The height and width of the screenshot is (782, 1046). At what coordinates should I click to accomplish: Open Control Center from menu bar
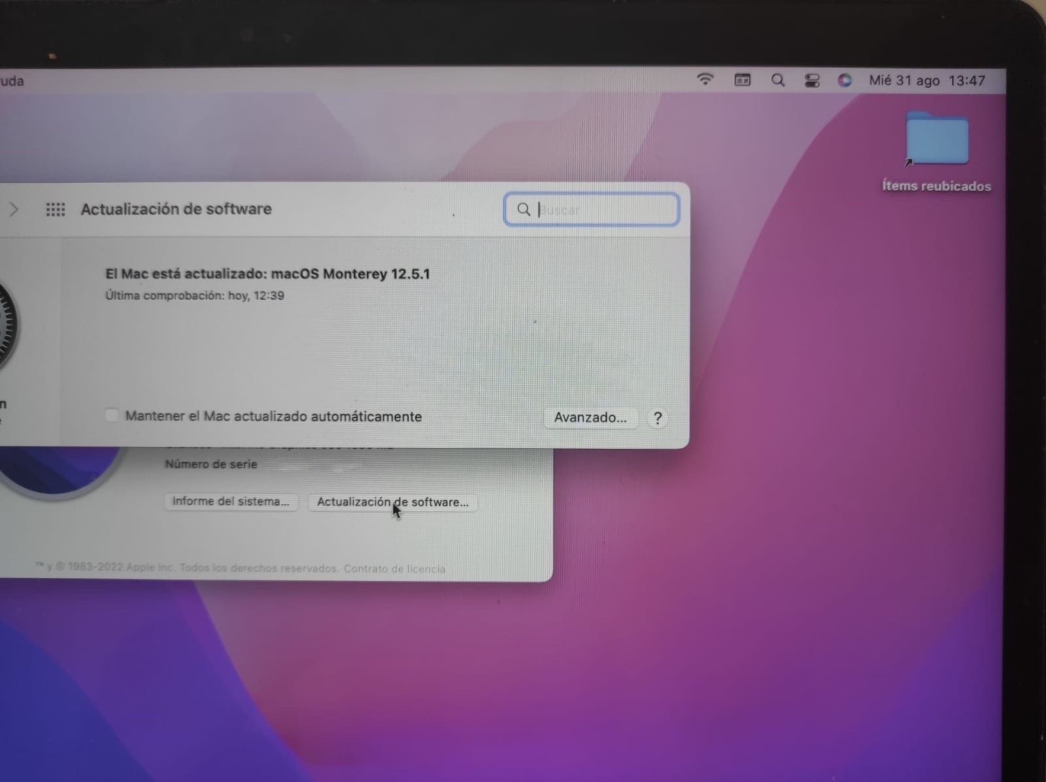point(812,81)
